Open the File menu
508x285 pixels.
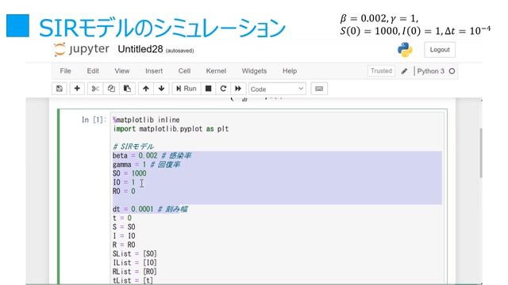(65, 71)
